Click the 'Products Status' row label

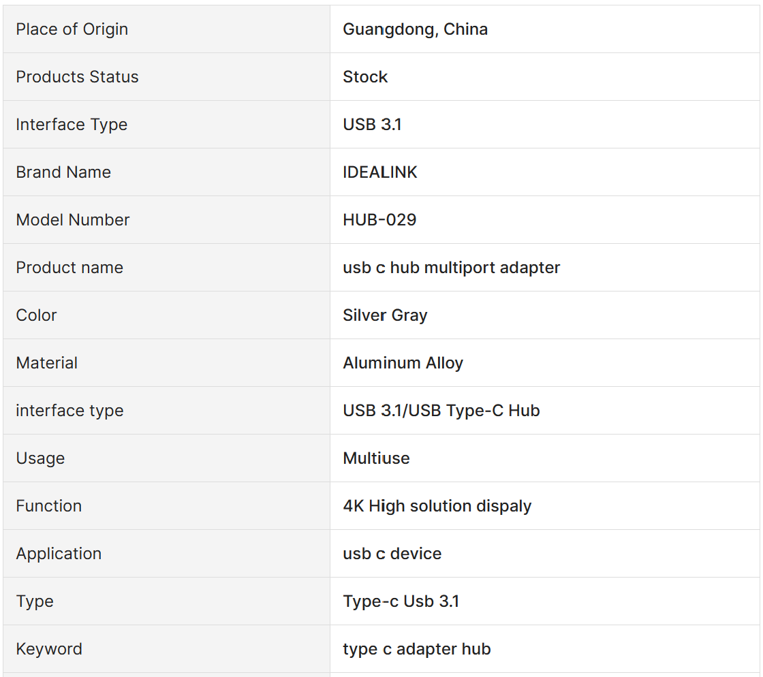77,77
